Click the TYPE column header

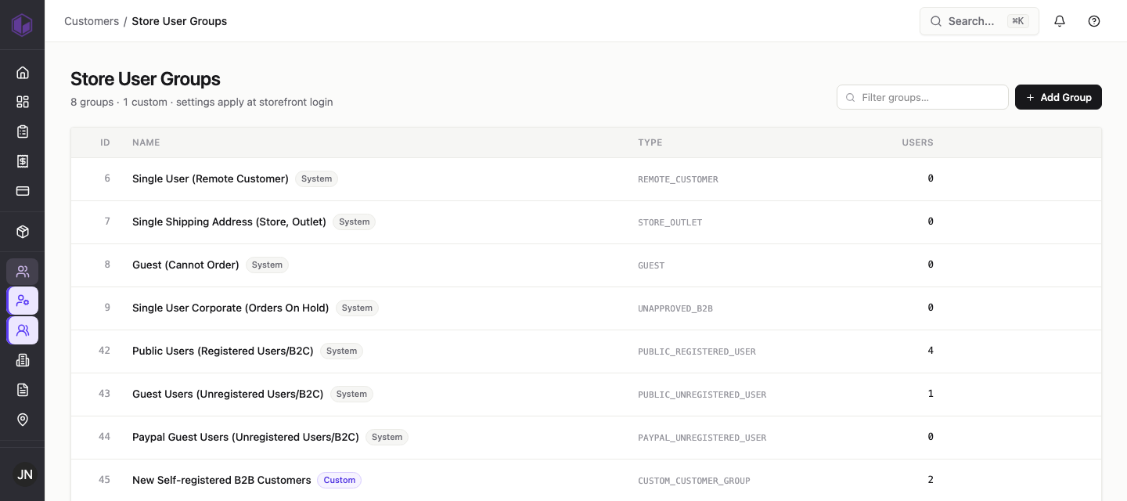pos(650,142)
